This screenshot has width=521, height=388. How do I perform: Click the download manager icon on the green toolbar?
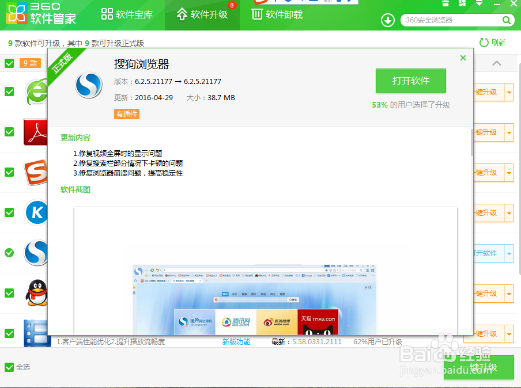387,20
